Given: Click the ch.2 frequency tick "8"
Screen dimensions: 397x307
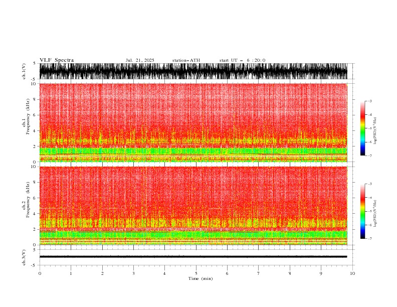Looking at the screenshot, I should point(35,183).
